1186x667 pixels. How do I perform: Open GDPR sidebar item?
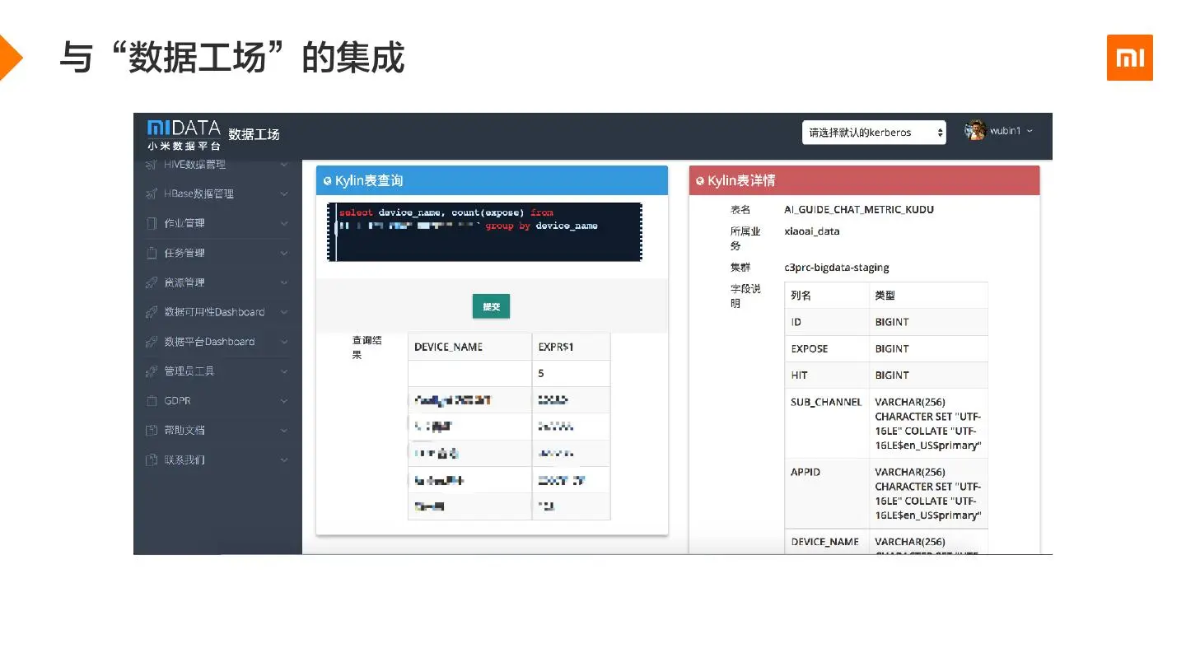(x=178, y=401)
